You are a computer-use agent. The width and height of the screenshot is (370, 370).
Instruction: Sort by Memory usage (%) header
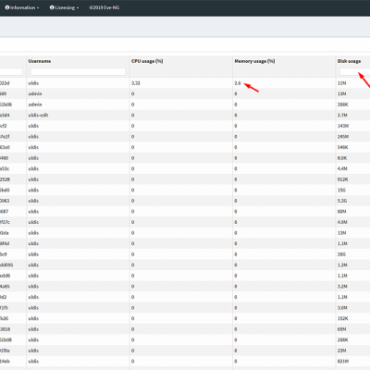[254, 61]
